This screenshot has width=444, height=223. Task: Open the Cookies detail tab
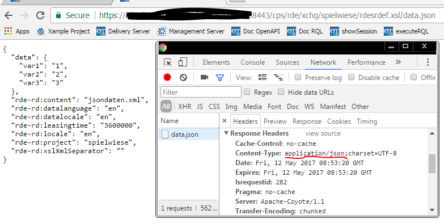pyautogui.click(x=339, y=121)
